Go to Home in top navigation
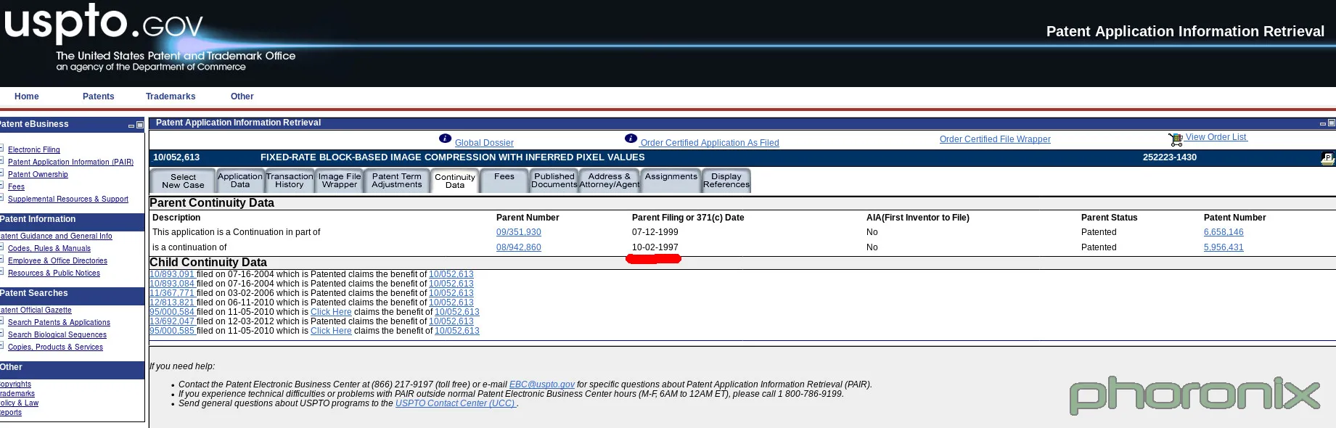 tap(27, 96)
